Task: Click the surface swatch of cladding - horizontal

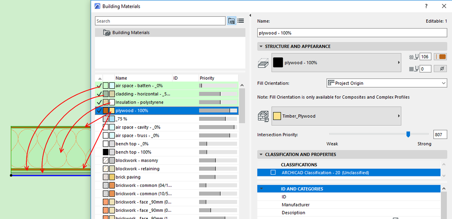Action: click(112, 94)
